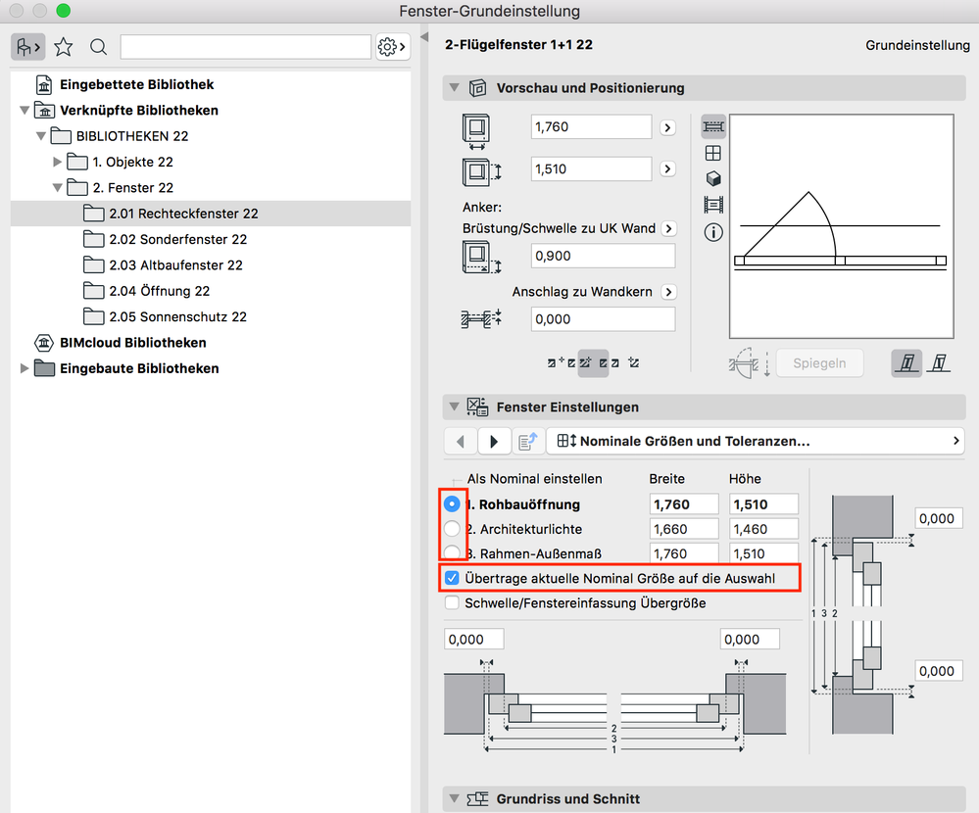Select the highlighted reveal anchor option
The image size is (979, 813).
click(x=593, y=362)
